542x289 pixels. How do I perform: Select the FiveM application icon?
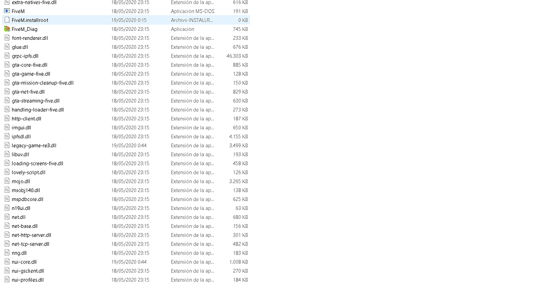point(7,11)
